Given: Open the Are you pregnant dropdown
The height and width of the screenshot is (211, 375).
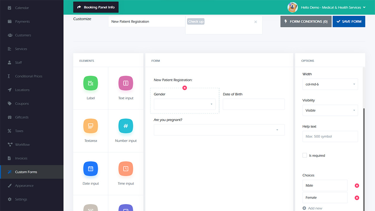Looking at the screenshot, I should [219, 130].
